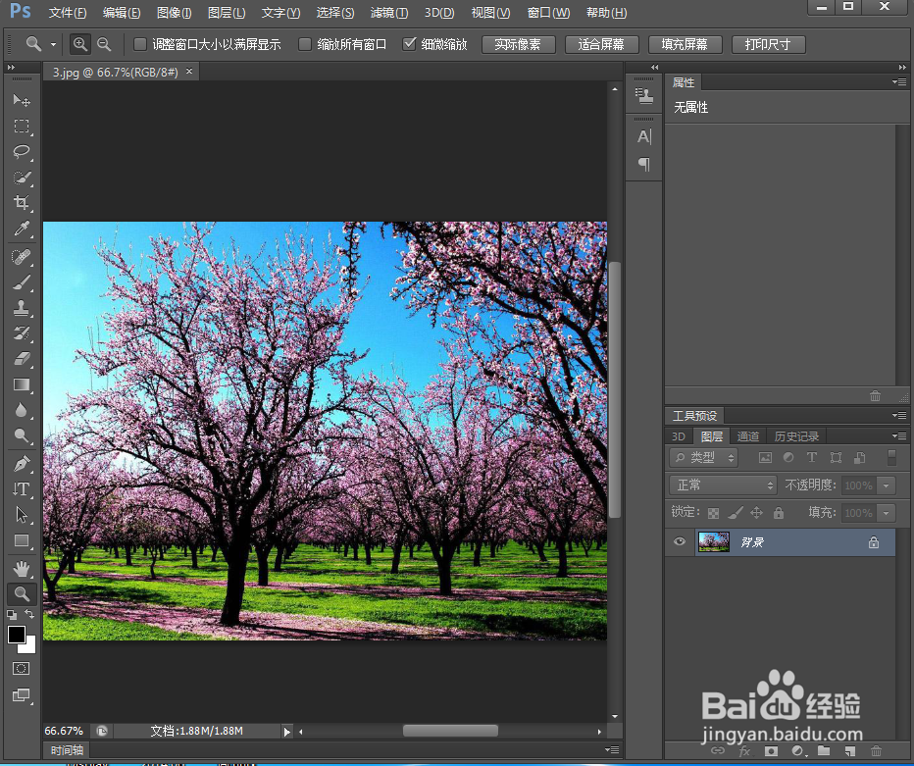Open status bar info arrow

tap(286, 731)
